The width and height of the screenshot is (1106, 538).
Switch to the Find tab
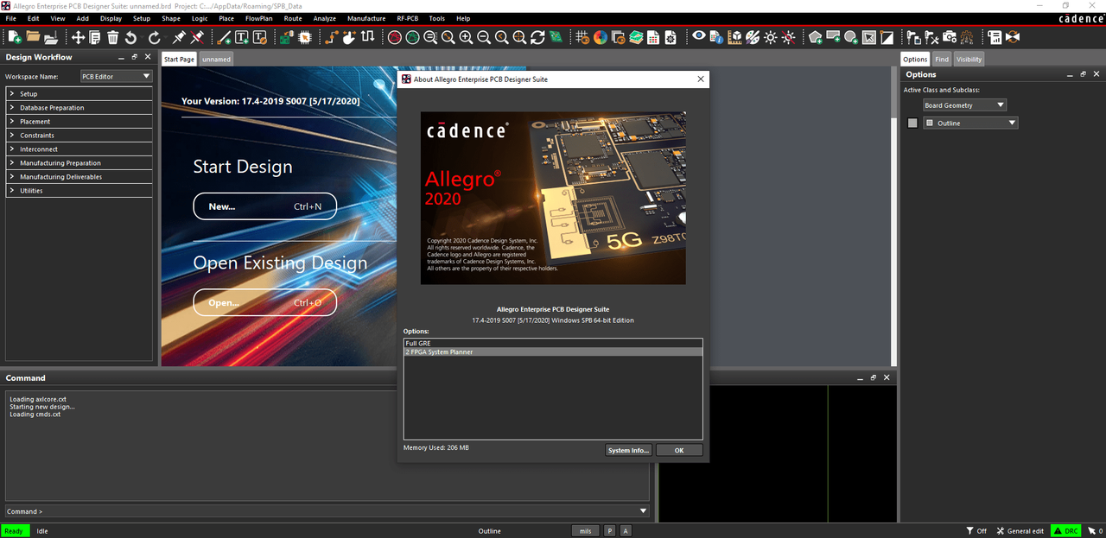942,60
